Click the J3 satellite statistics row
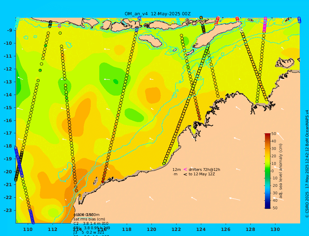This screenshot has width=309, height=236. click(x=89, y=233)
